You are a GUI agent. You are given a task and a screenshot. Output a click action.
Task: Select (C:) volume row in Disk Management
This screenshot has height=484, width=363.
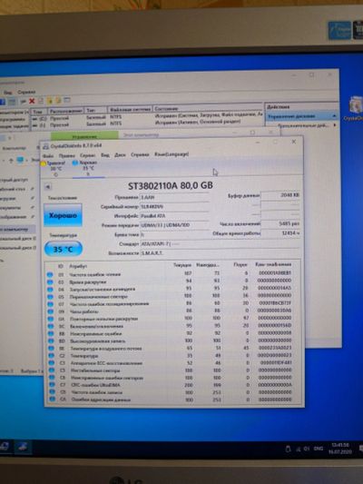click(146, 118)
